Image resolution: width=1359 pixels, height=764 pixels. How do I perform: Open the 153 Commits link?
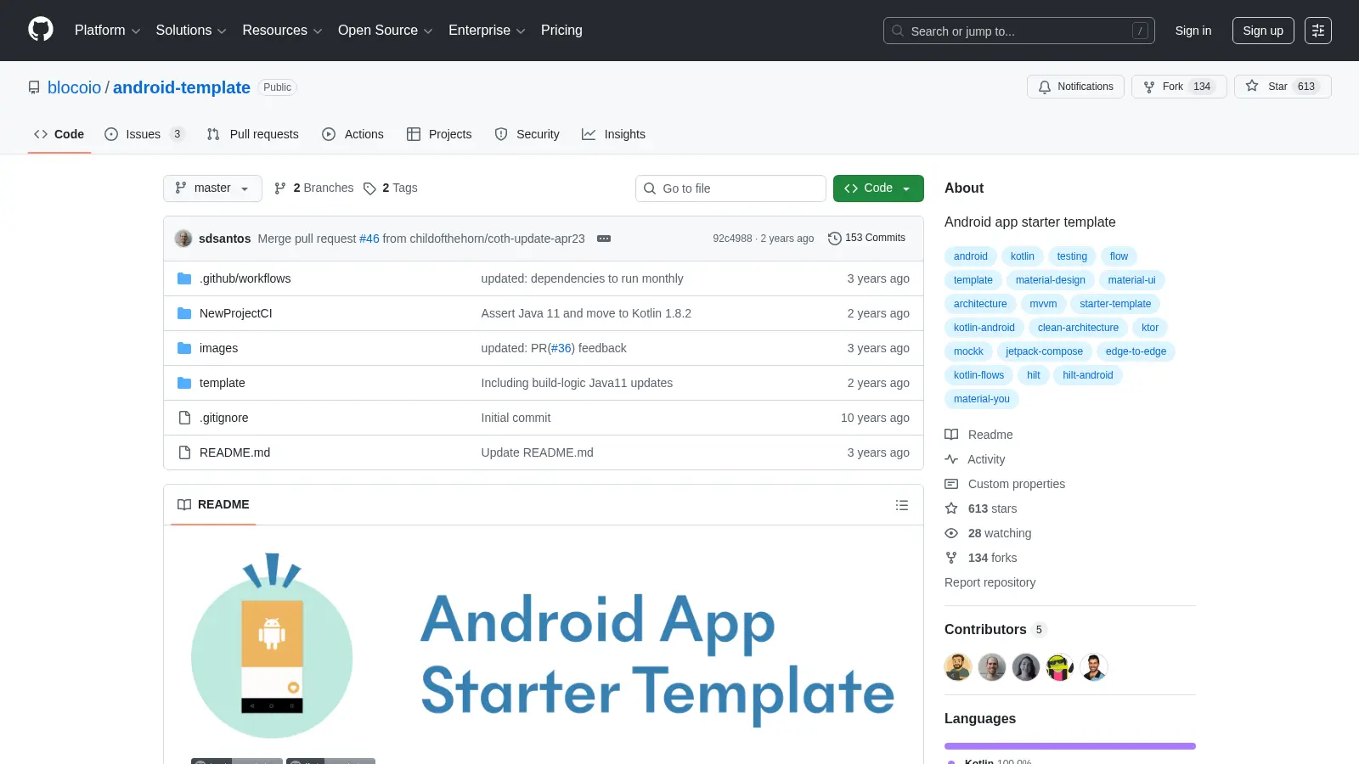point(866,239)
